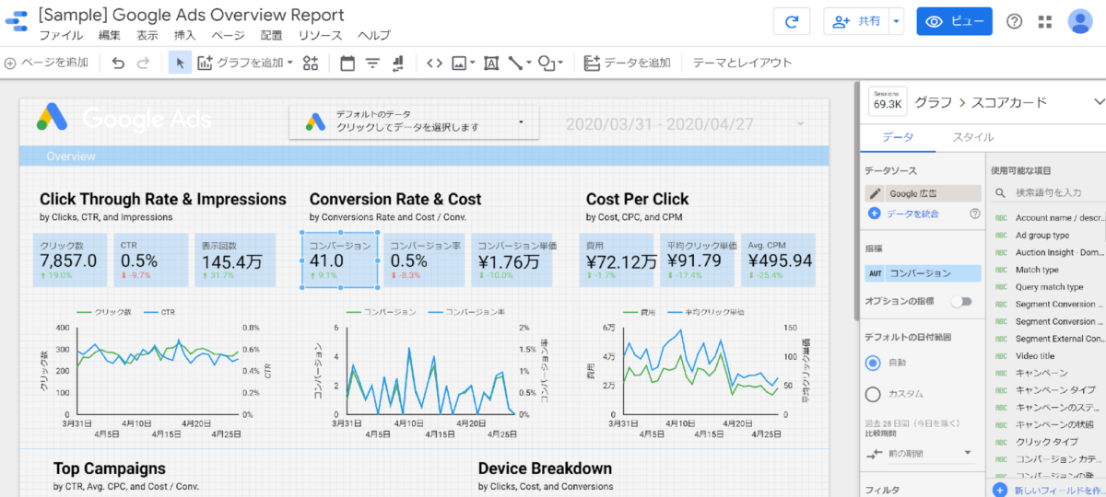
Task: Select the 自動 date range radio
Action: coord(874,363)
